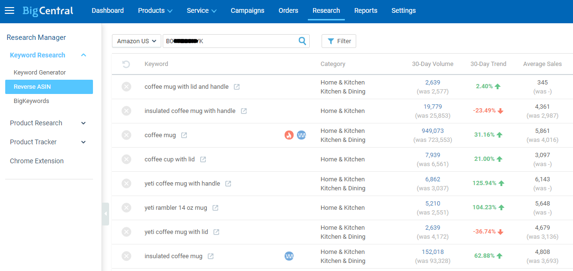Sort by the Average Sales column header
The height and width of the screenshot is (271, 573).
coord(542,64)
